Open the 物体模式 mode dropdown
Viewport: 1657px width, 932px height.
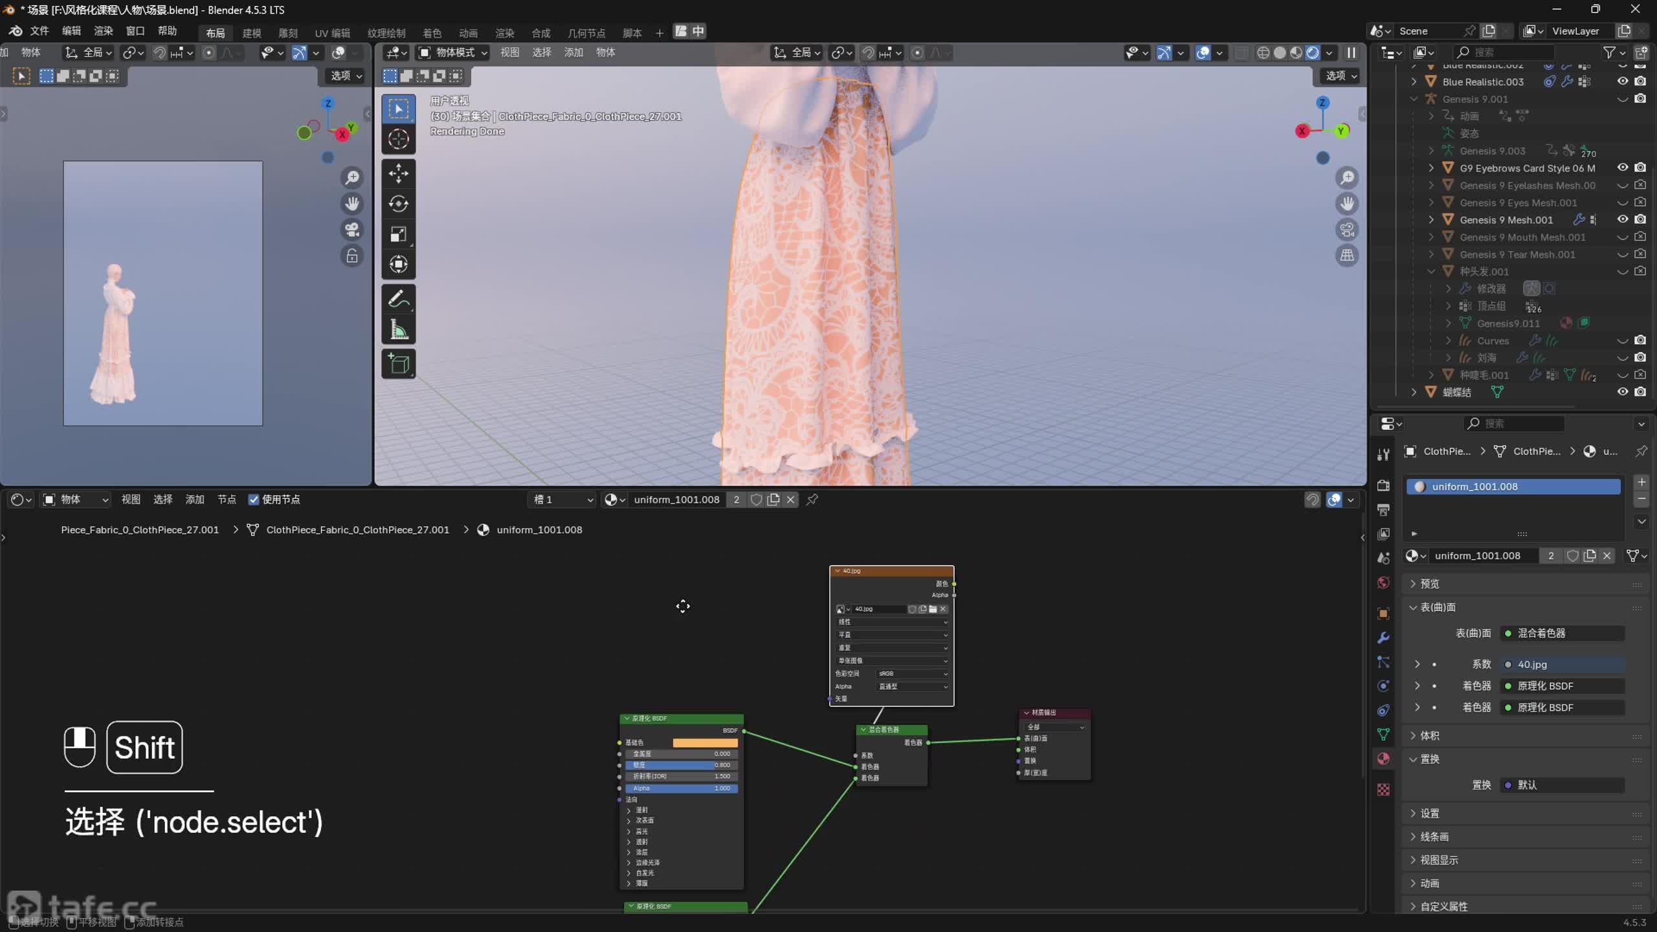[x=454, y=52]
